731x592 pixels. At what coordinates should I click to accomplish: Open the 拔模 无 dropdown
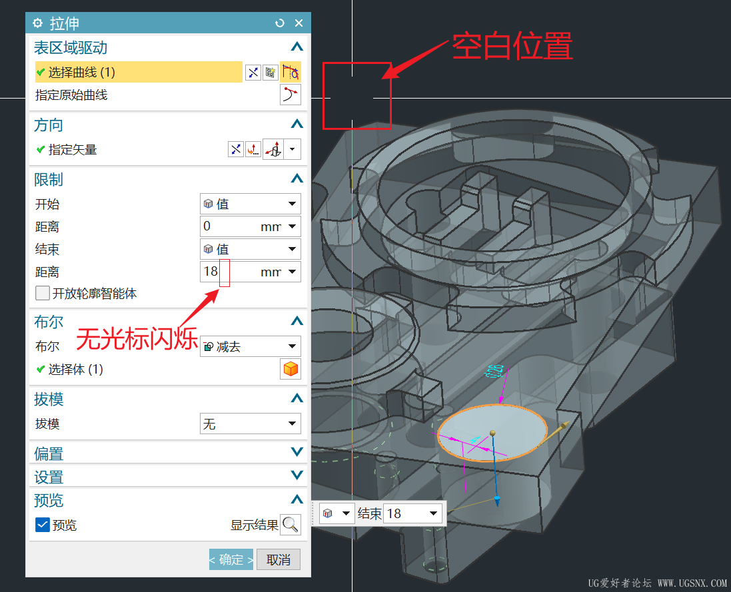[x=251, y=424]
